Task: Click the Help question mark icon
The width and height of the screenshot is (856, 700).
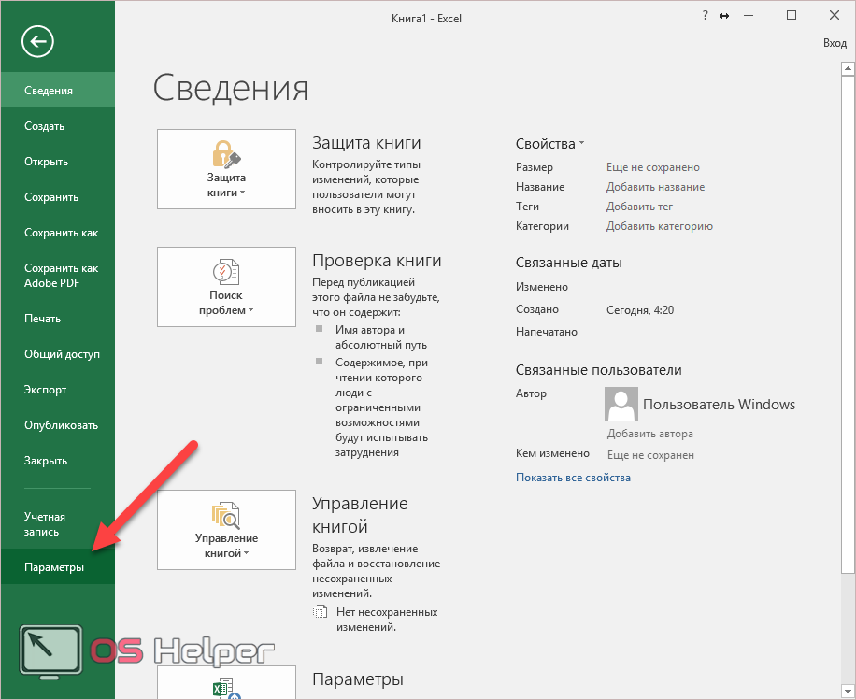Action: click(x=705, y=16)
